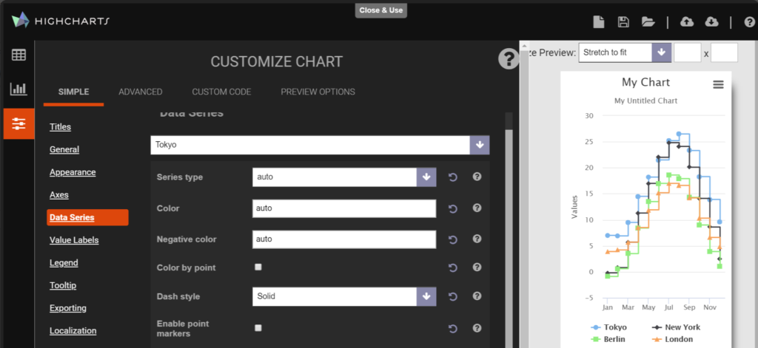This screenshot has width=758, height=348.
Task: Reset the Series type option
Action: 452,177
